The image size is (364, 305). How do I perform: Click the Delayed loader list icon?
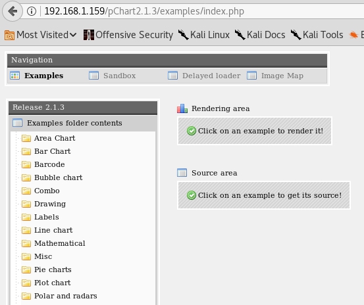point(172,76)
